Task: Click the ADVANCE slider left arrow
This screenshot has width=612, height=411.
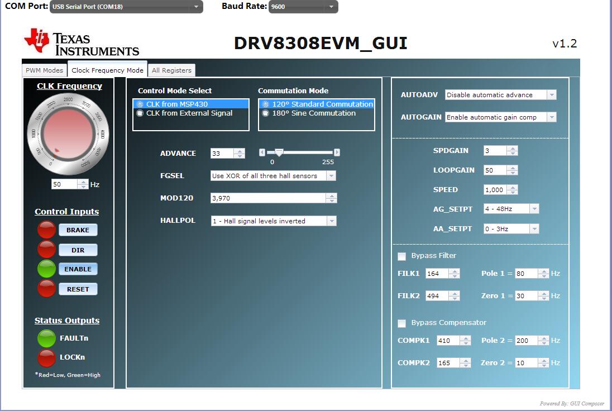Action: [262, 152]
